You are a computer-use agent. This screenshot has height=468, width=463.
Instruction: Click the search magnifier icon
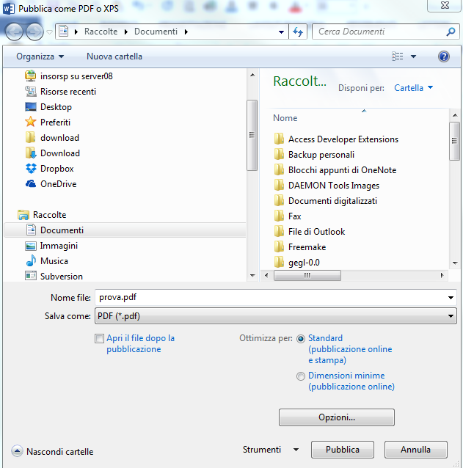[x=451, y=32]
